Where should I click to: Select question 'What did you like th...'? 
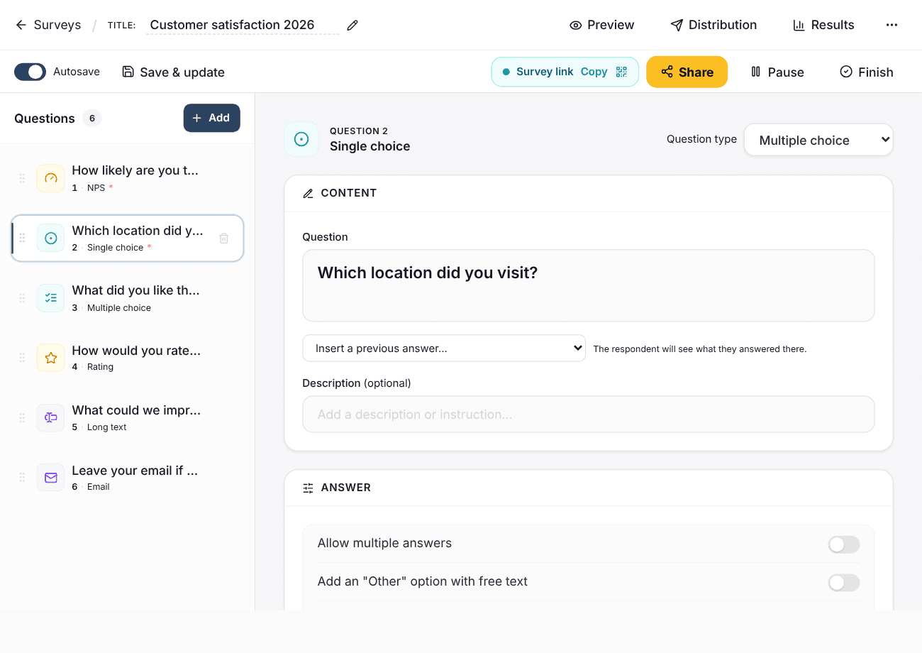click(x=128, y=298)
